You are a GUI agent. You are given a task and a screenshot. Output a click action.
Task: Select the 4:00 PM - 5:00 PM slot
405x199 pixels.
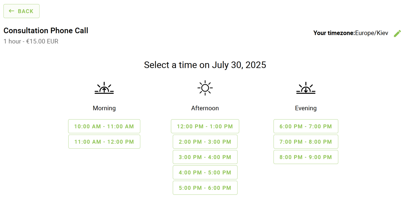205,172
